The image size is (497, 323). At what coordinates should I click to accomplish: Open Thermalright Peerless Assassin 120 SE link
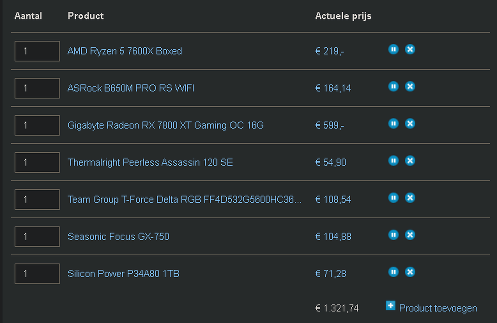(x=150, y=162)
